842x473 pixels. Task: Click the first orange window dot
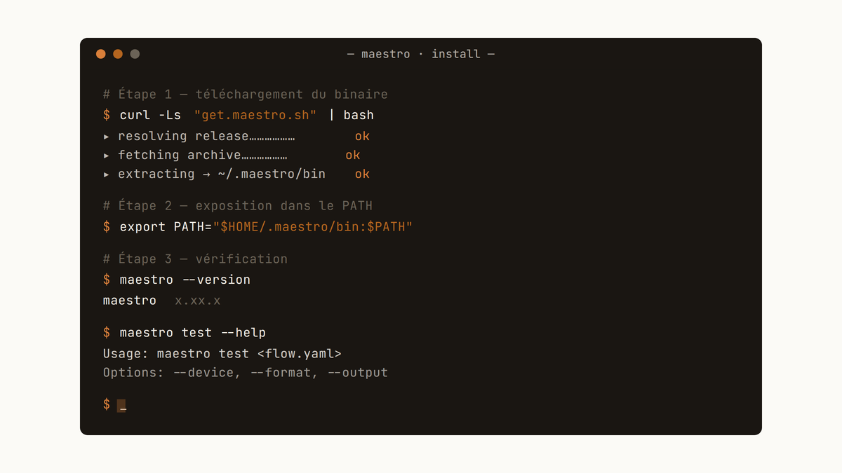101,54
